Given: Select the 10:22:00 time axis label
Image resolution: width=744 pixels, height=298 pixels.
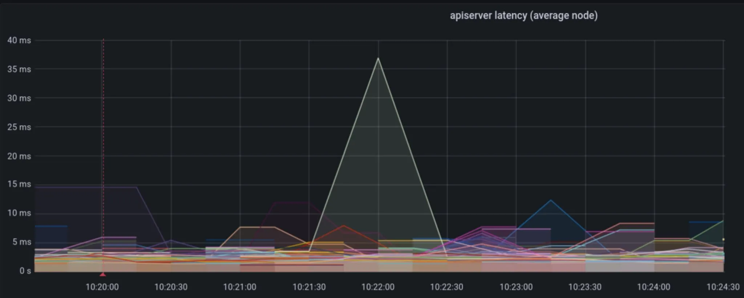Looking at the screenshot, I should (x=378, y=287).
